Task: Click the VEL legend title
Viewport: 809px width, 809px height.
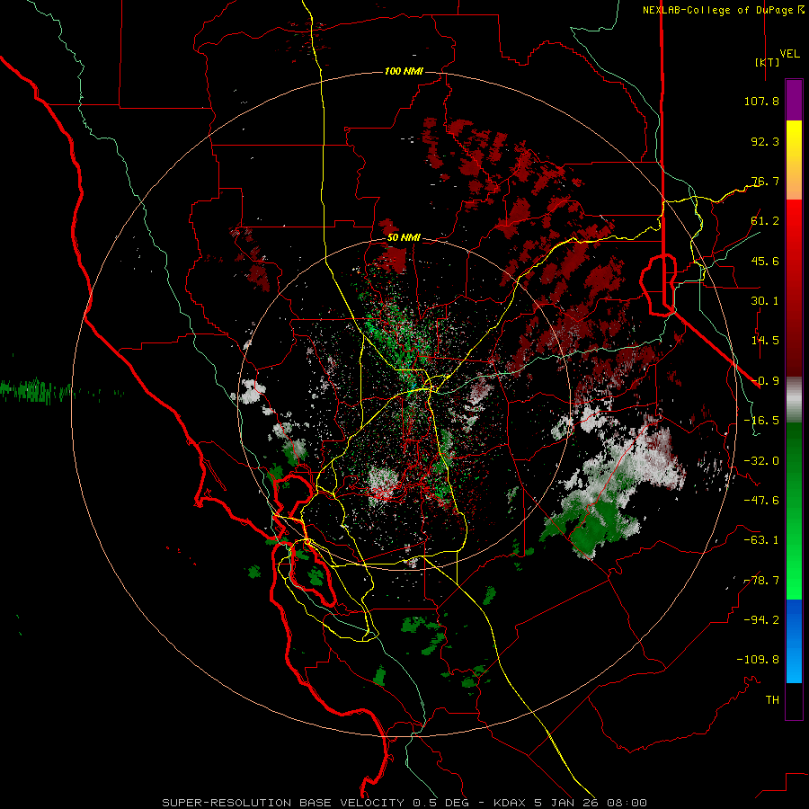Action: coord(789,54)
